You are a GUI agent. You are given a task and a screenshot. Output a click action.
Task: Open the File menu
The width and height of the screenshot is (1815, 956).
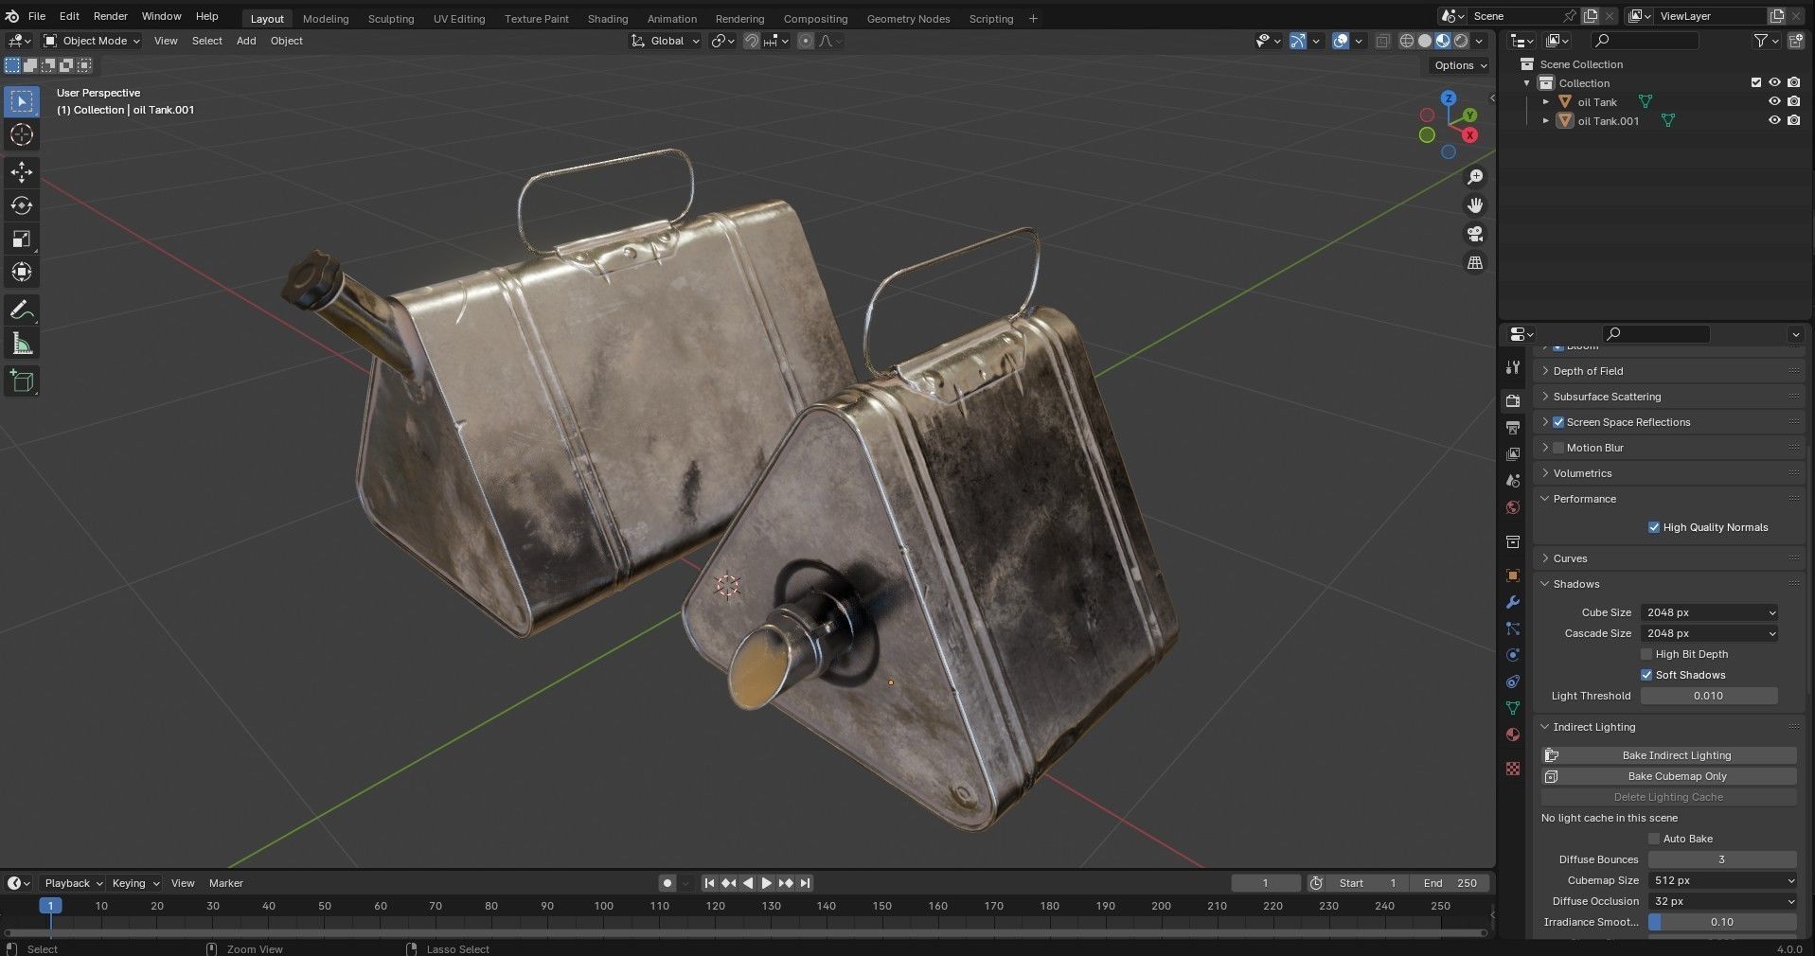coord(37,16)
